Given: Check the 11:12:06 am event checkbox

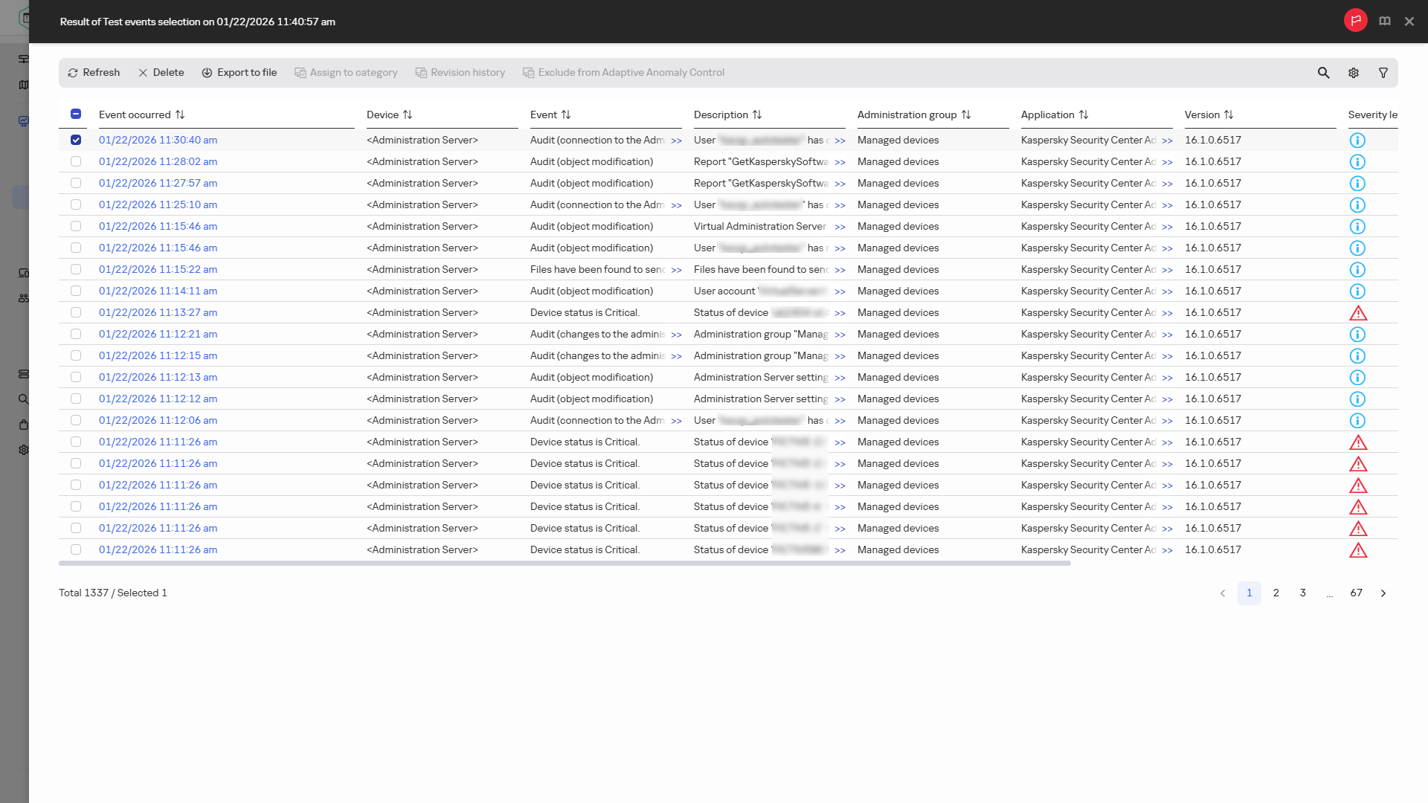Looking at the screenshot, I should click(x=76, y=420).
